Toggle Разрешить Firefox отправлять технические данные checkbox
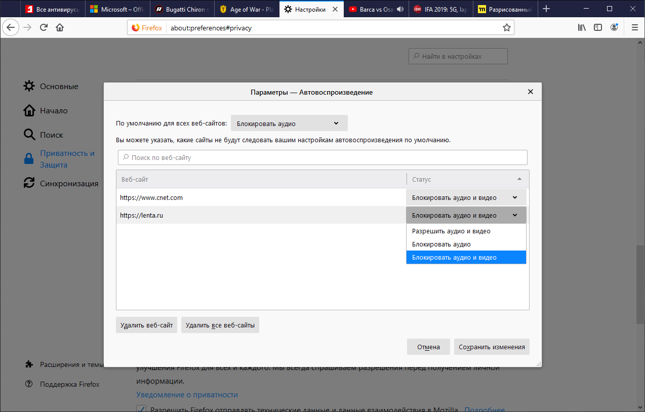 [141, 409]
